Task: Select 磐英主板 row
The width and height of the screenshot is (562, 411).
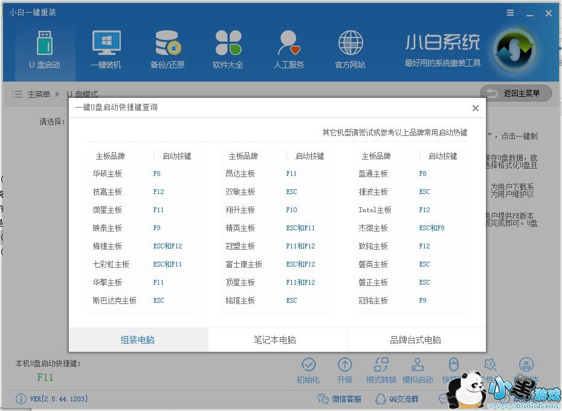Action: click(410, 264)
